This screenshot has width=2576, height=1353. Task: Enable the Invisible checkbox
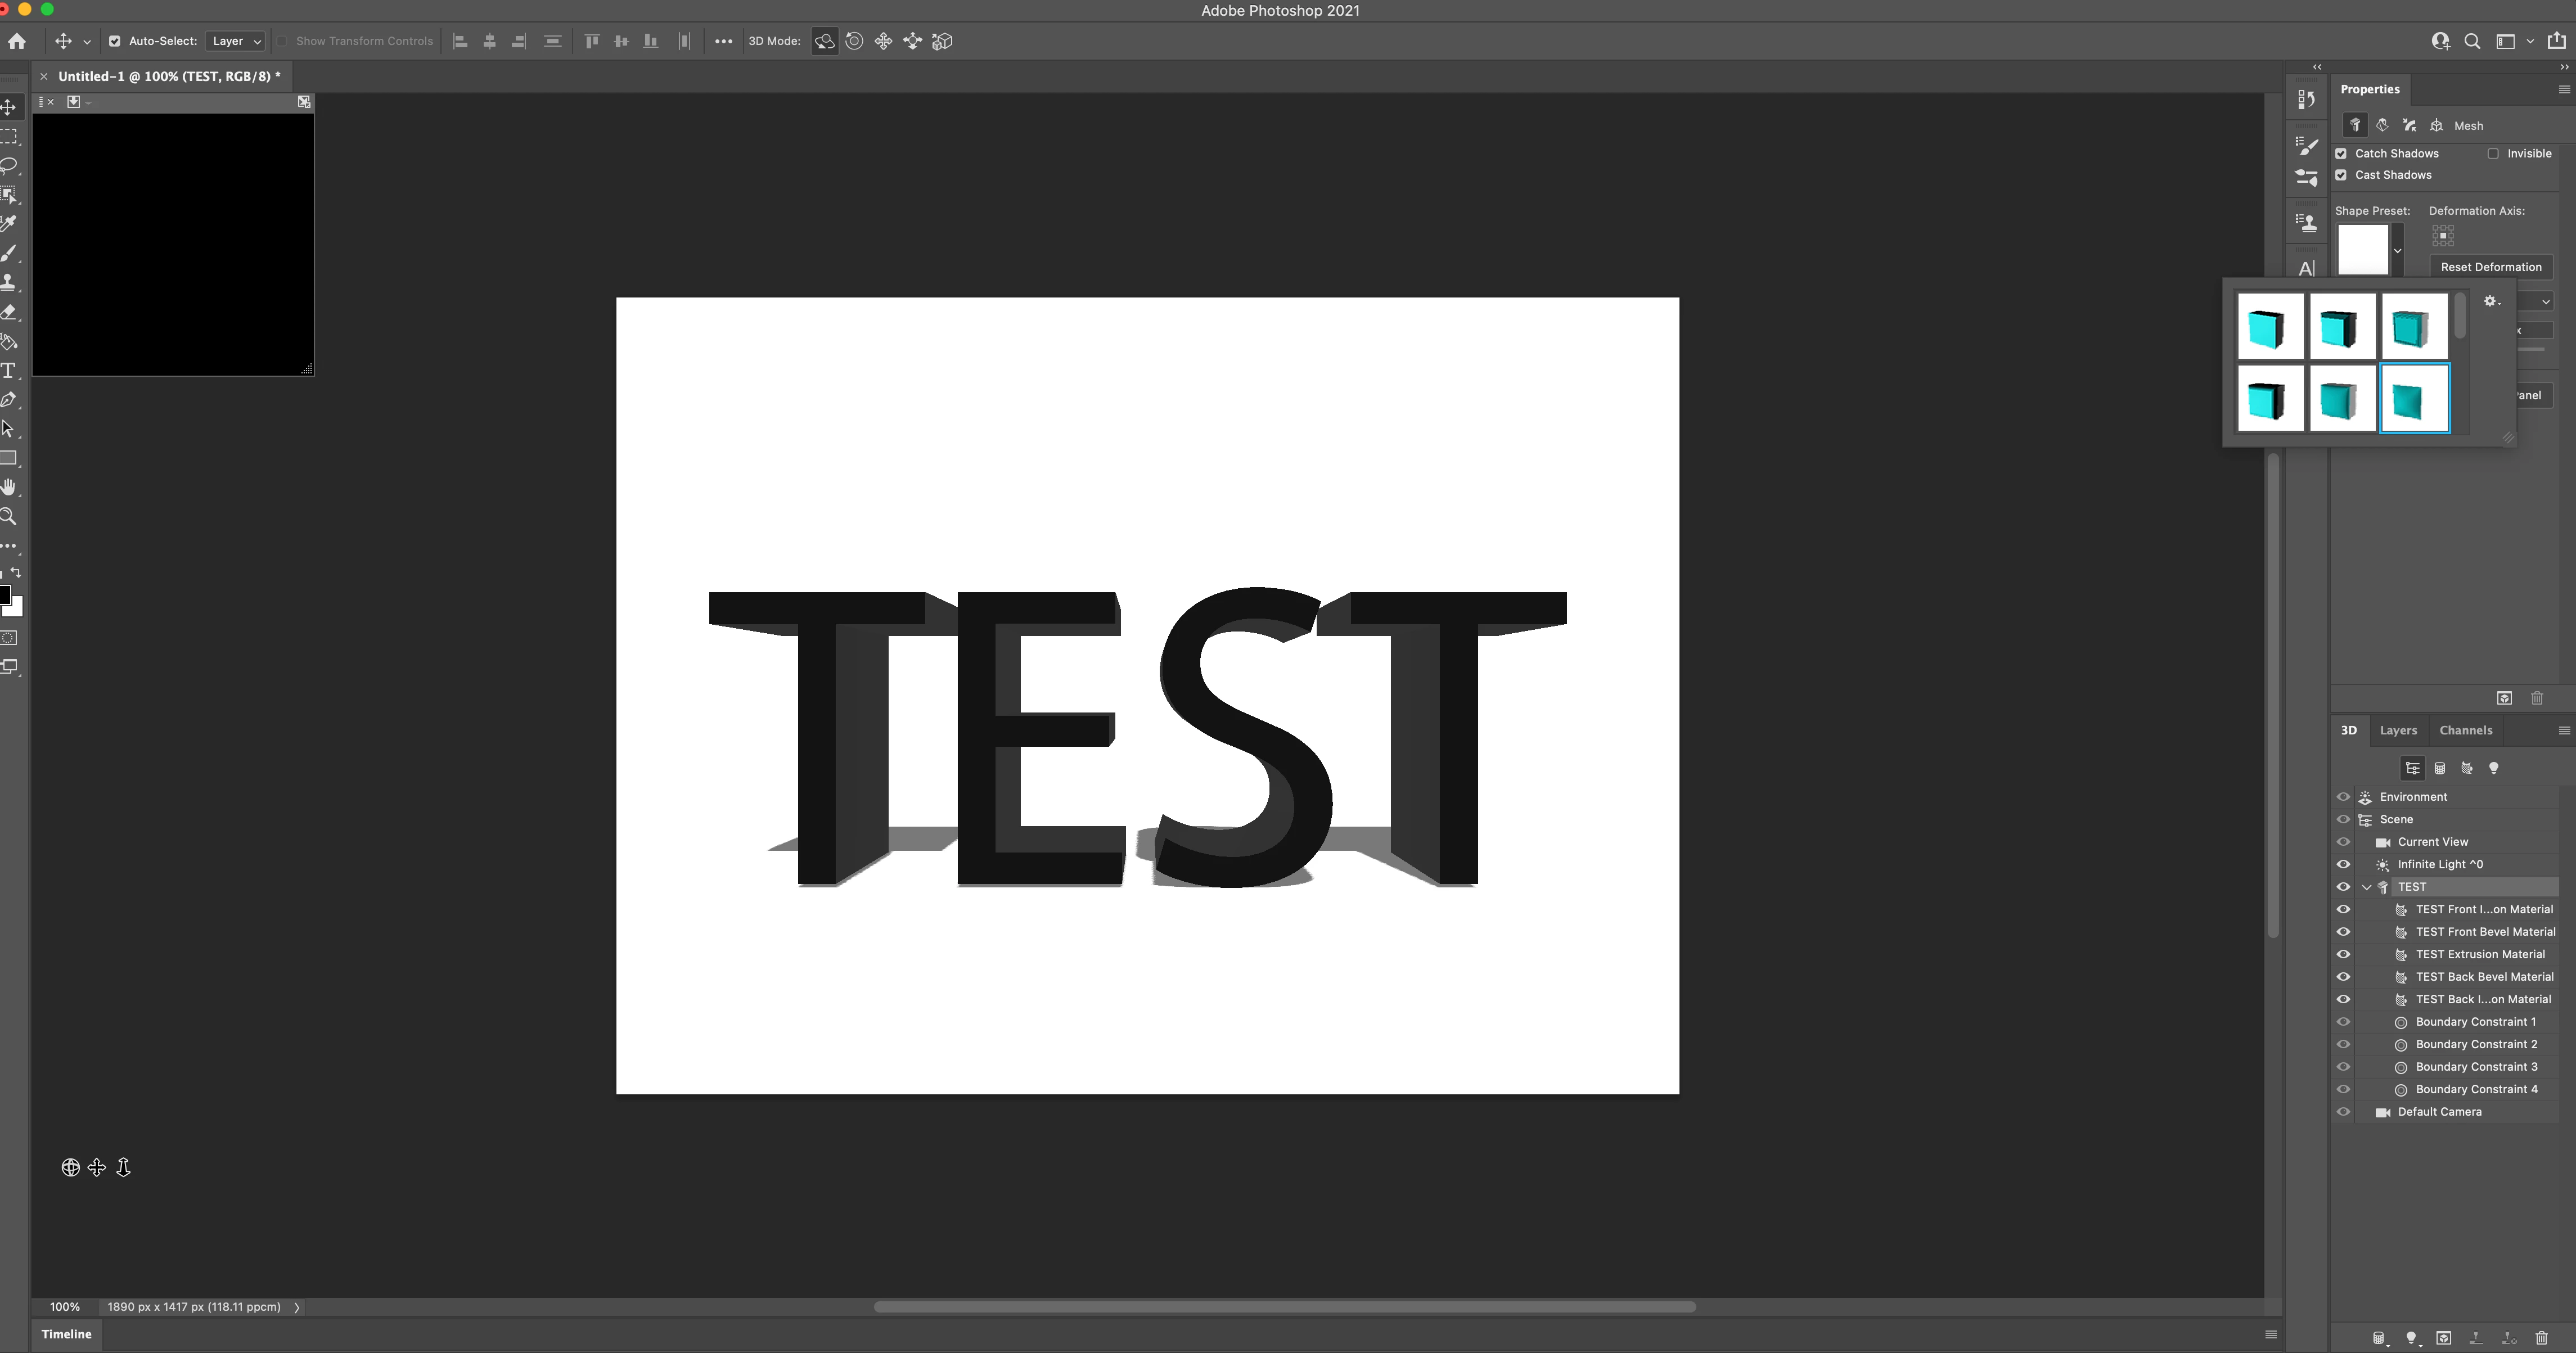click(x=2493, y=153)
